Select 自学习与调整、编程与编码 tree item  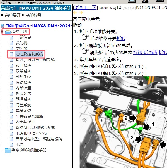click(x=39, y=139)
